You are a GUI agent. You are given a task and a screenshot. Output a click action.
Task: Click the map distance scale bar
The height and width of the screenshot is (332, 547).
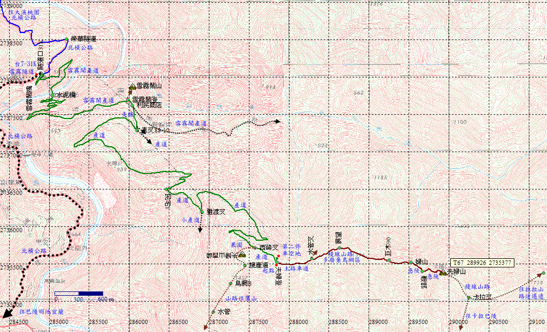(x=79, y=294)
